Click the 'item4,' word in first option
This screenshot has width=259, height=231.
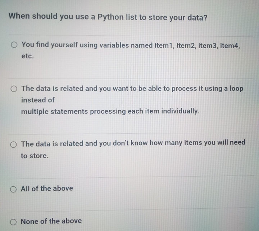pos(230,45)
